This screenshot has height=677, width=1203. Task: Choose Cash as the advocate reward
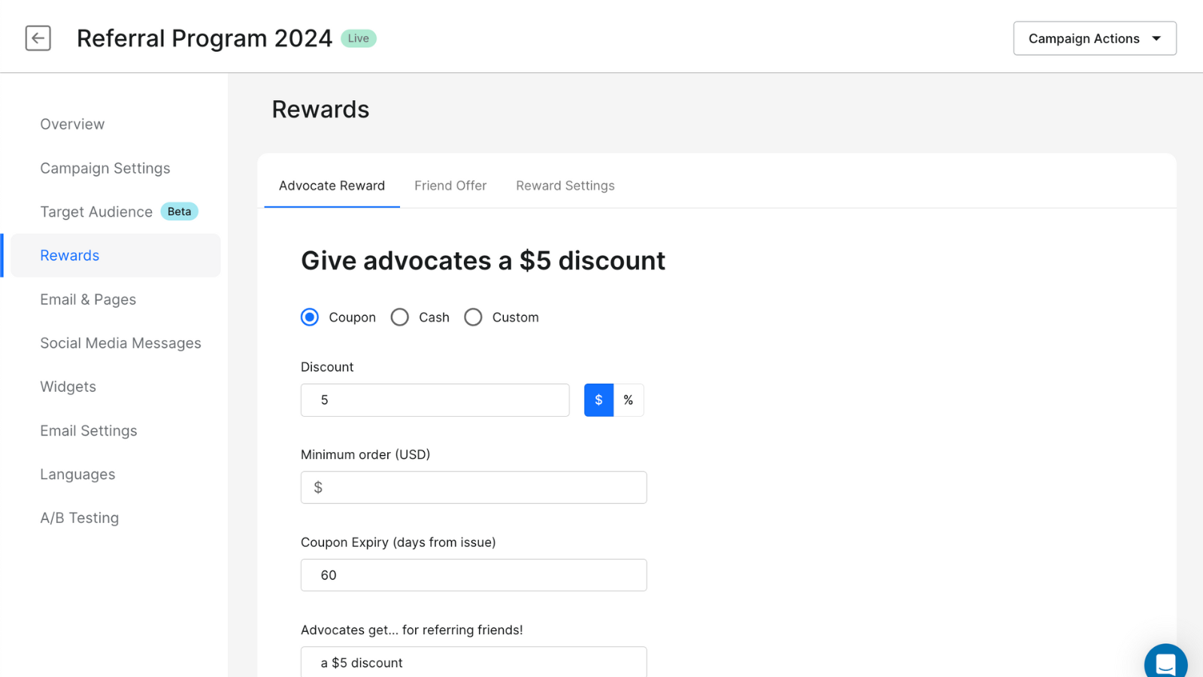point(399,317)
